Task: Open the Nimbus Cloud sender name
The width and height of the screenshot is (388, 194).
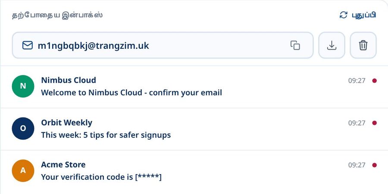Action: point(69,80)
